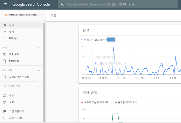
Task: Collapse the 색인 section
Action: click(39, 48)
